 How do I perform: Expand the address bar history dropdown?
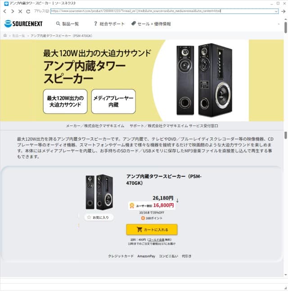276,11
